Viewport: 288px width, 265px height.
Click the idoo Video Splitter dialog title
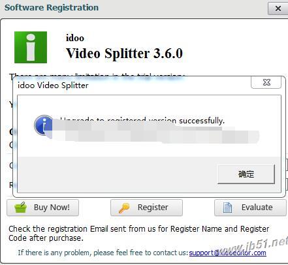[53, 86]
